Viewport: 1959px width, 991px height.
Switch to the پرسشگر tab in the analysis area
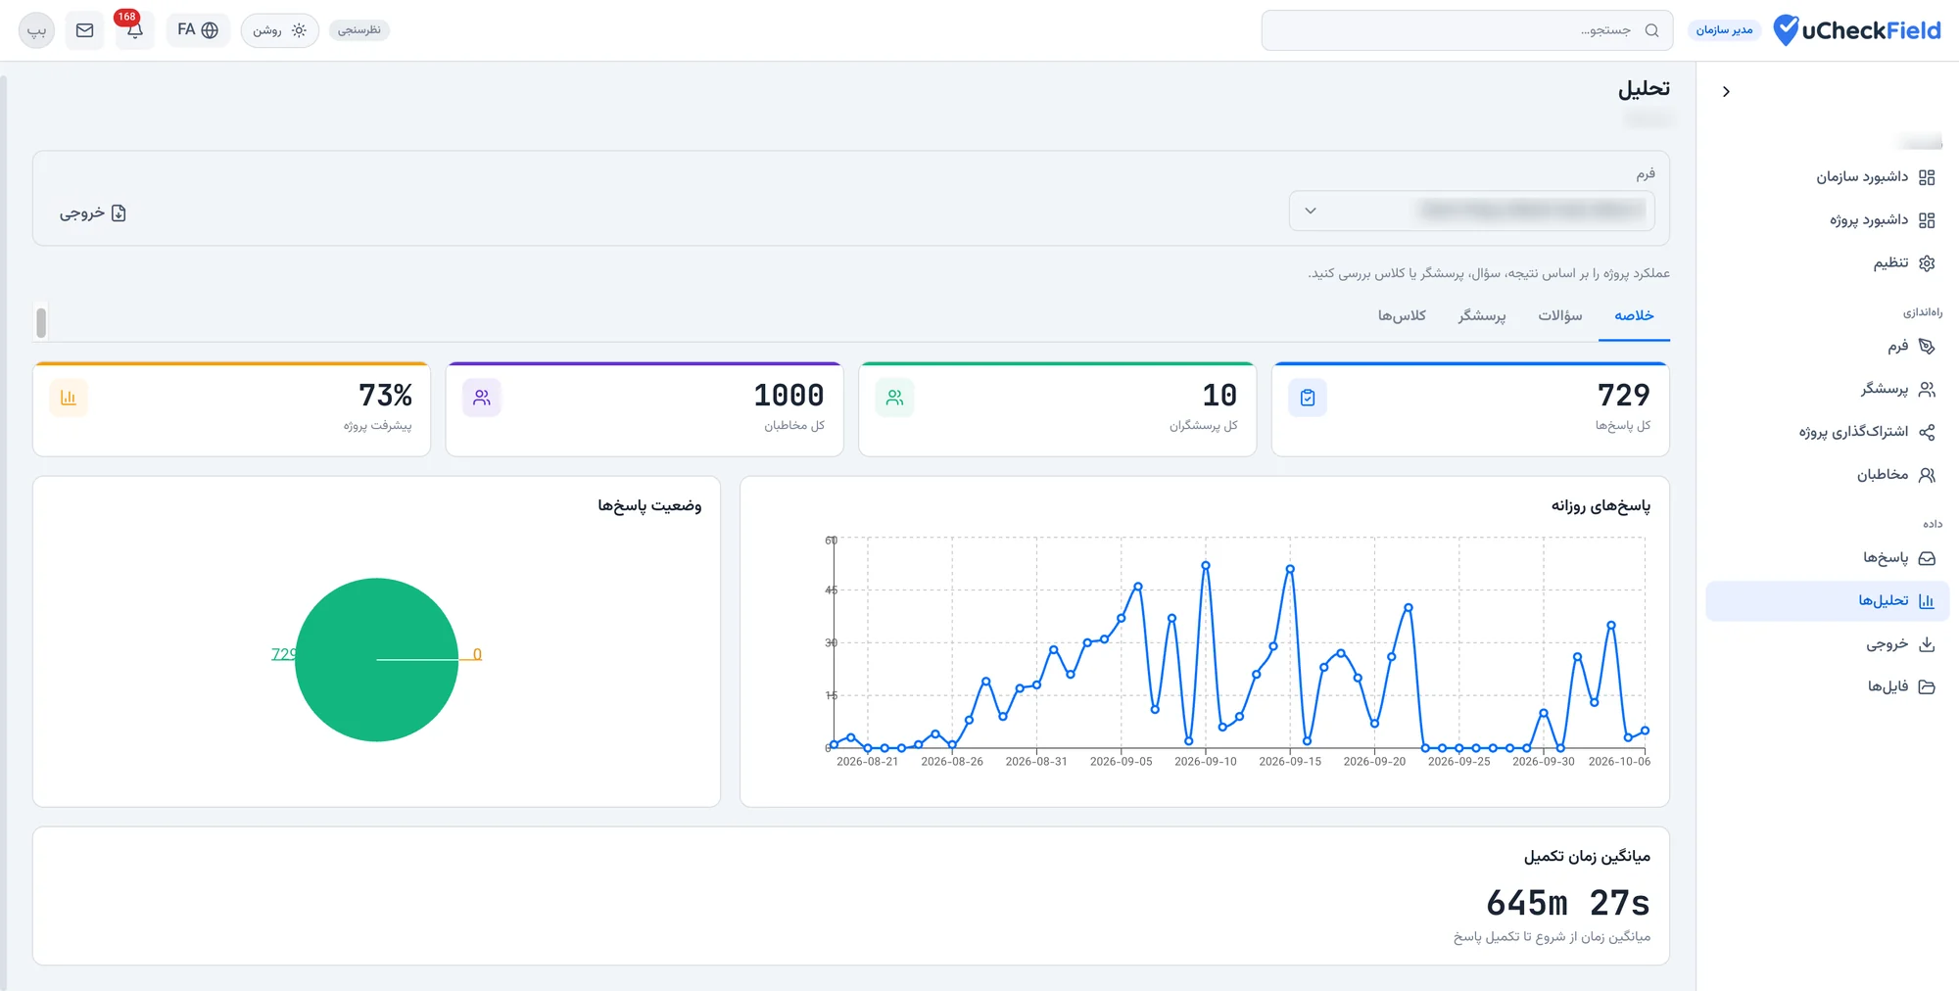point(1482,315)
